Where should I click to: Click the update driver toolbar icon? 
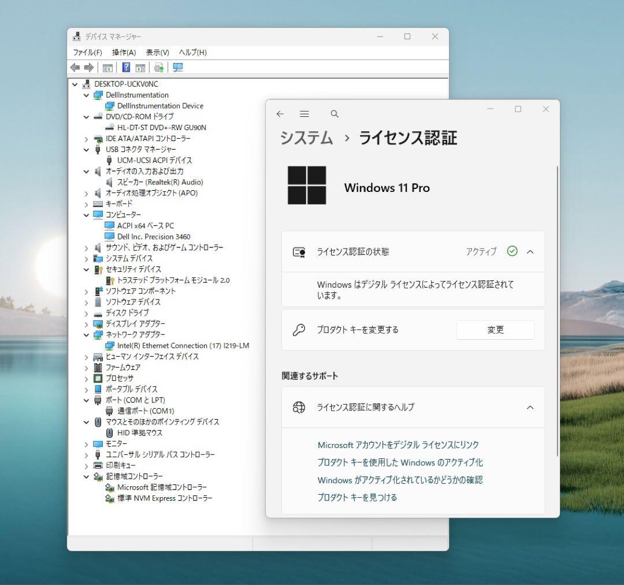pos(159,68)
